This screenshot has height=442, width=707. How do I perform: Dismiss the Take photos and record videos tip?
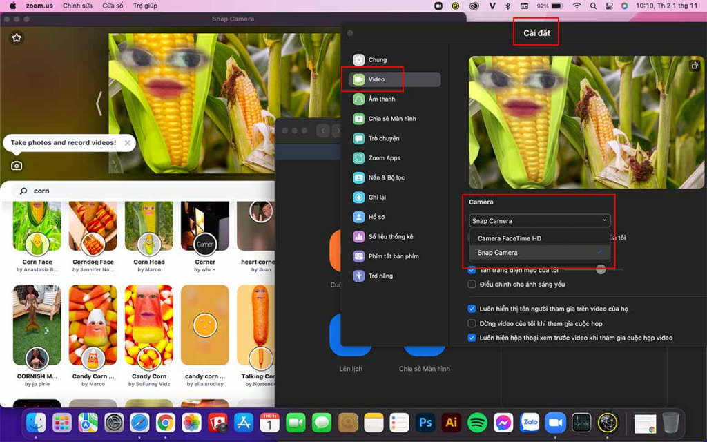coord(128,142)
